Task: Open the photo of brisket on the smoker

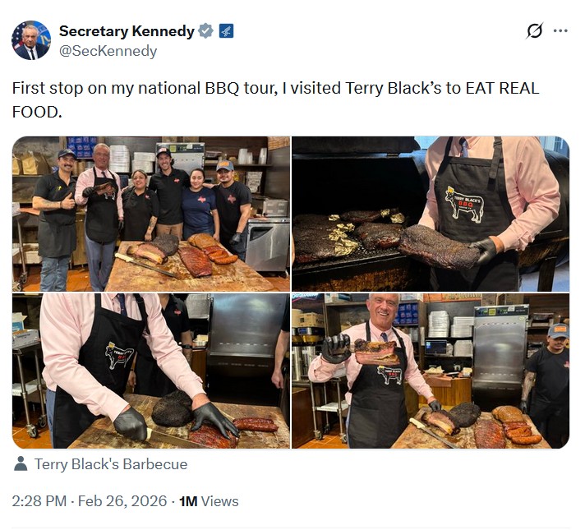Action: [431, 214]
